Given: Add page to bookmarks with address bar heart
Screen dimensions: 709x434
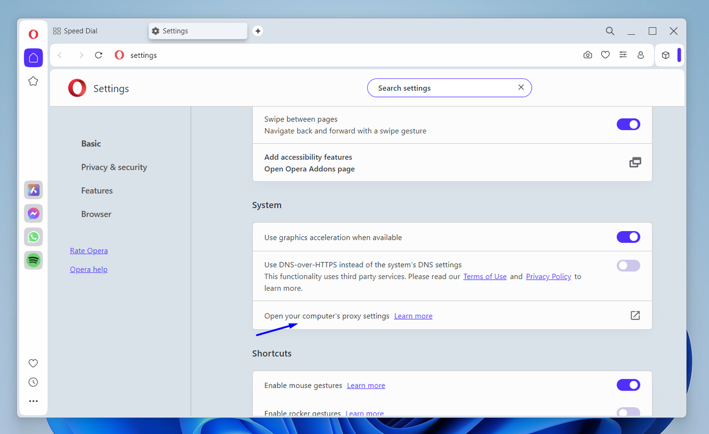Looking at the screenshot, I should pos(605,55).
